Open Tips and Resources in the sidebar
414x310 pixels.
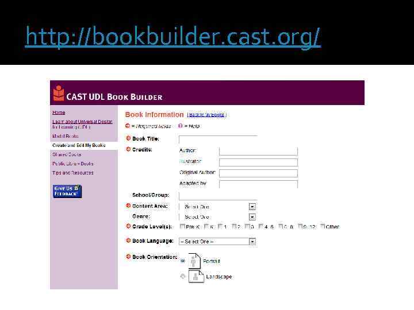click(x=73, y=173)
